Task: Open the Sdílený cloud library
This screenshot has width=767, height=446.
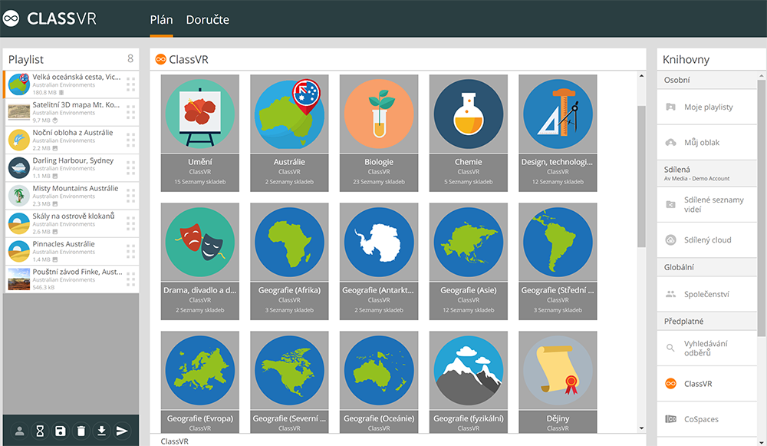Action: point(707,240)
